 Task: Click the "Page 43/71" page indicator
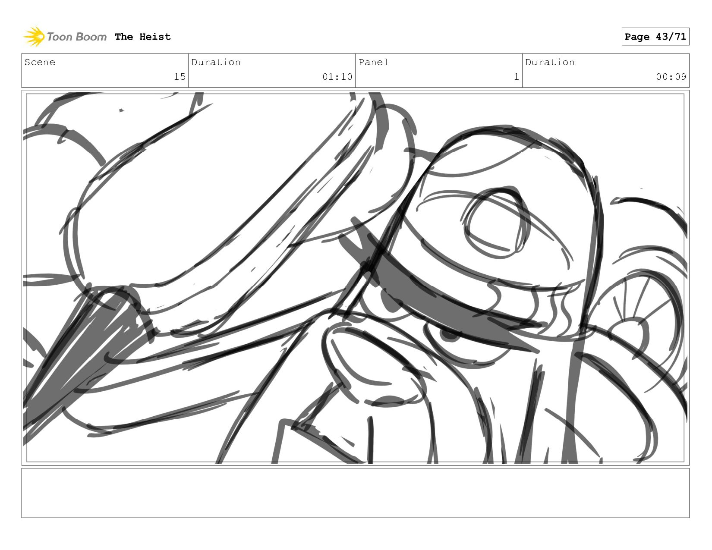(x=655, y=37)
